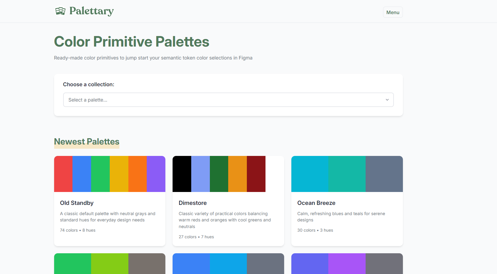497x274 pixels.
Task: Select the gray swatch in Ocean Breeze
Action: pyautogui.click(x=384, y=174)
